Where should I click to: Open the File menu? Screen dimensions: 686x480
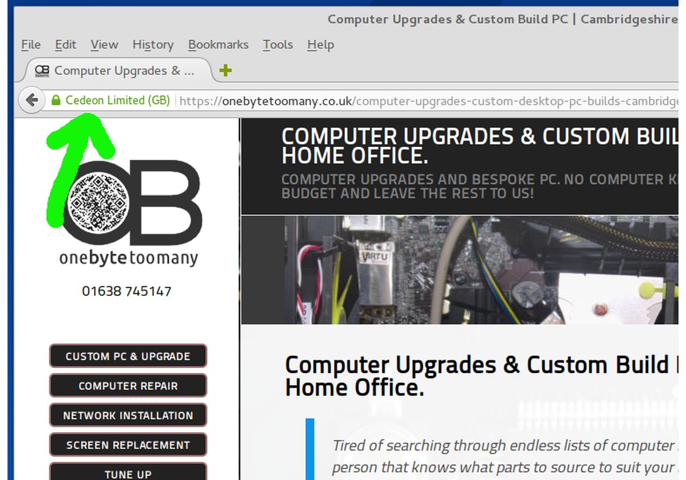(x=31, y=44)
